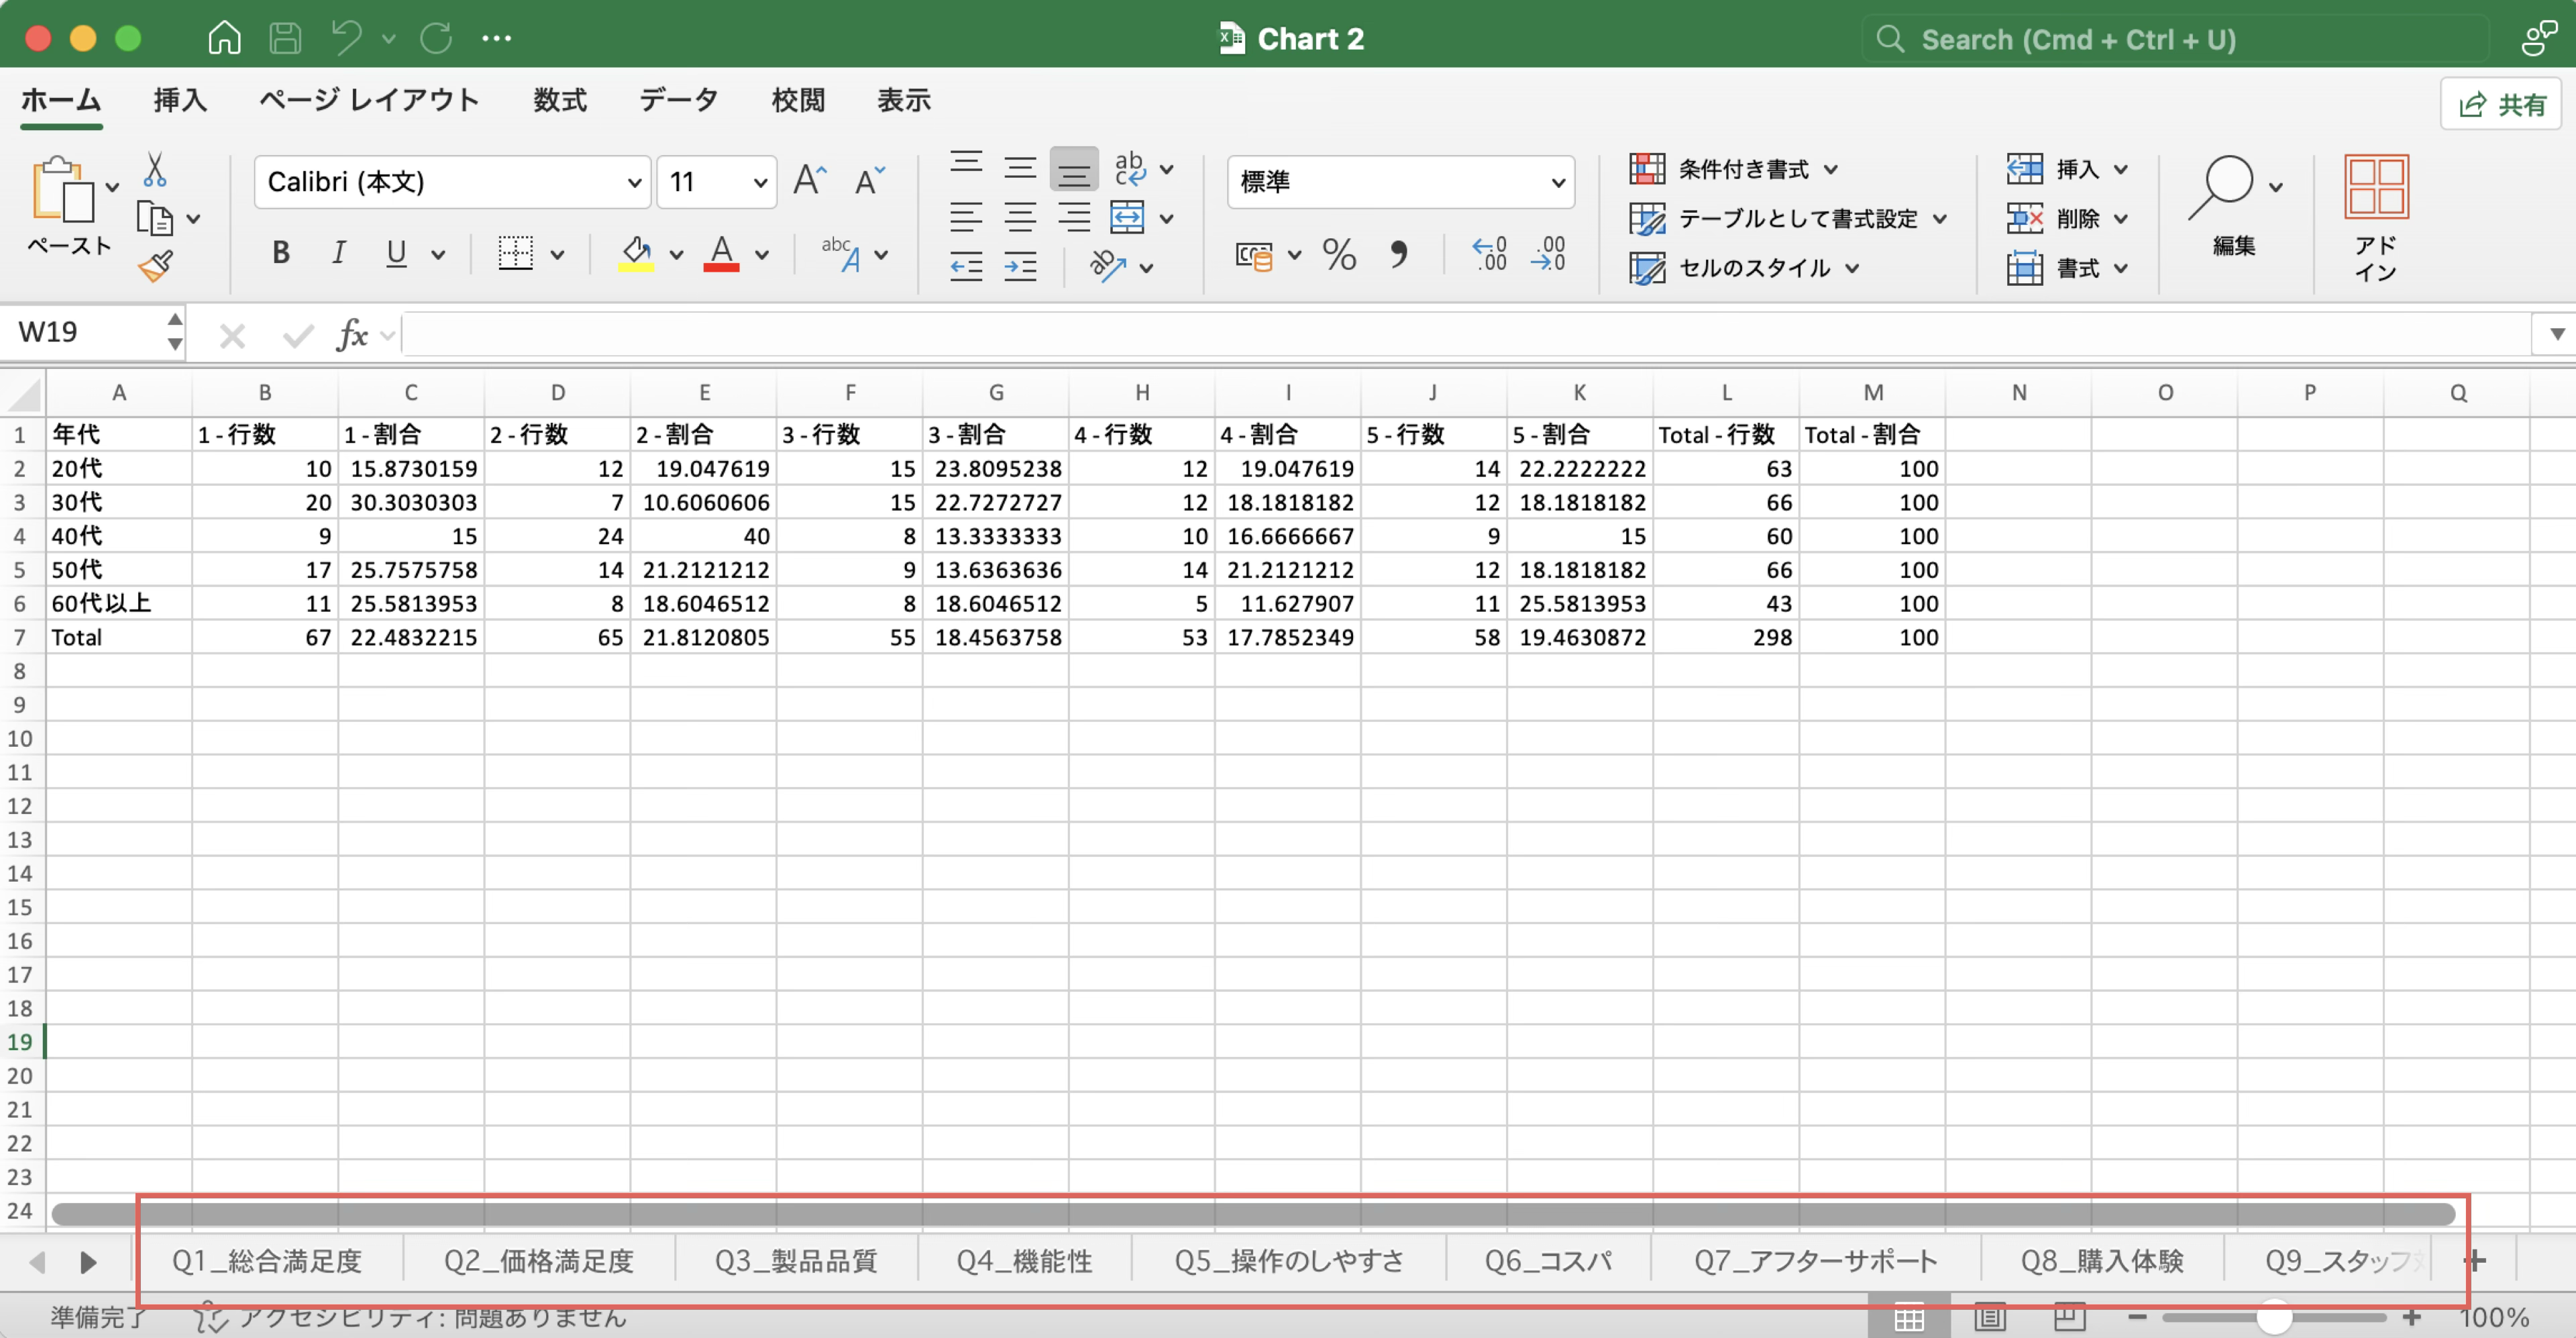
Task: Align cell text to the left
Action: tap(966, 217)
